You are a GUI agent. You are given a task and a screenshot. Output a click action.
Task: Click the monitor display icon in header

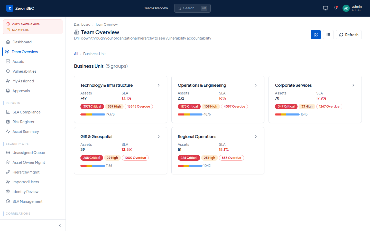click(326, 8)
